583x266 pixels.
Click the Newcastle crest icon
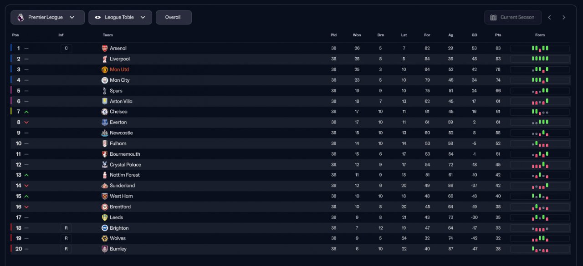coord(105,133)
